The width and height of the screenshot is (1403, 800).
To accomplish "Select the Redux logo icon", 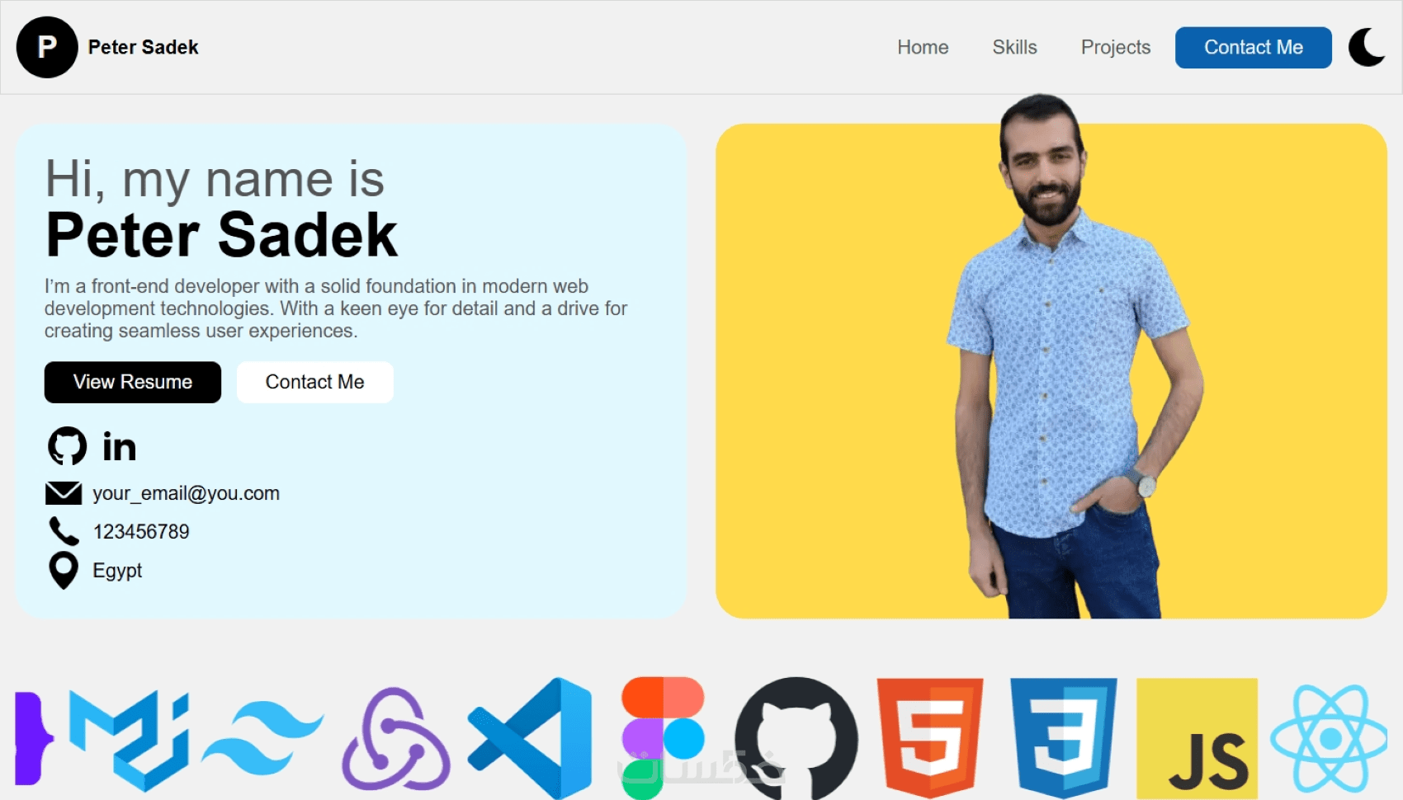I will click(x=396, y=739).
